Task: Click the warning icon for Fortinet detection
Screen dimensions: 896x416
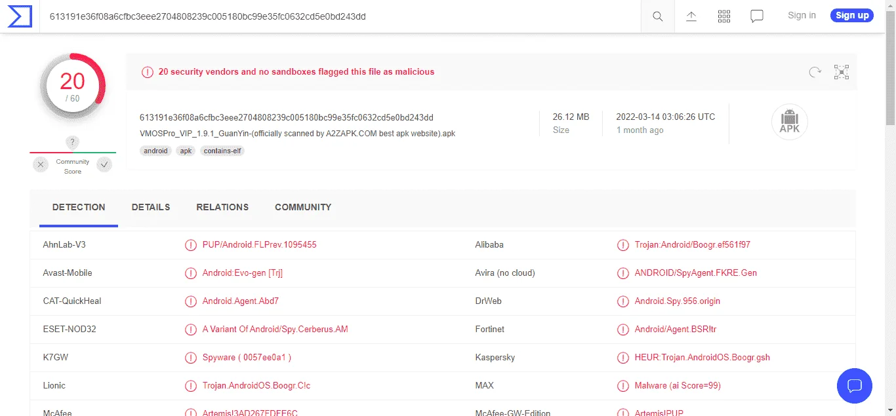Action: coord(623,330)
